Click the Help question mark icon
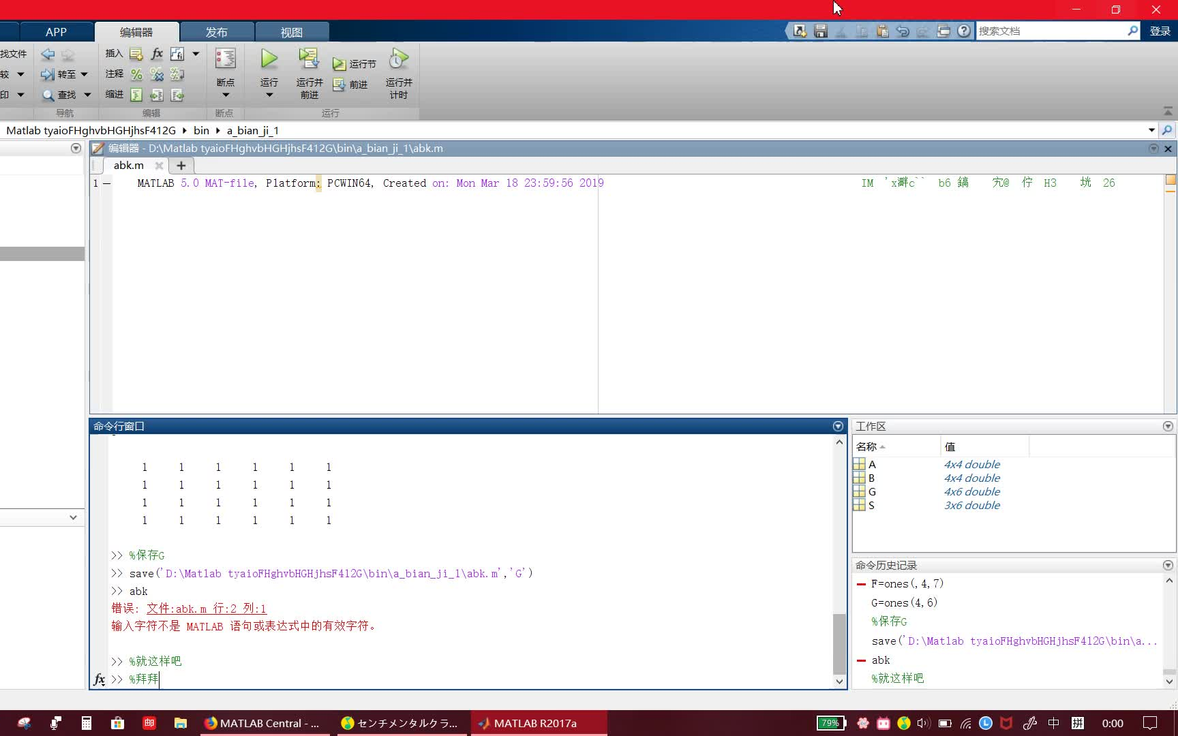1178x736 pixels. [x=964, y=31]
